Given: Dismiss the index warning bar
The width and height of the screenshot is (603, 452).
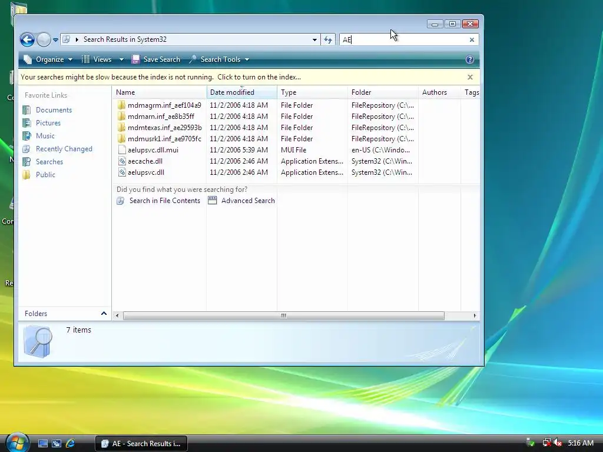Looking at the screenshot, I should point(470,77).
